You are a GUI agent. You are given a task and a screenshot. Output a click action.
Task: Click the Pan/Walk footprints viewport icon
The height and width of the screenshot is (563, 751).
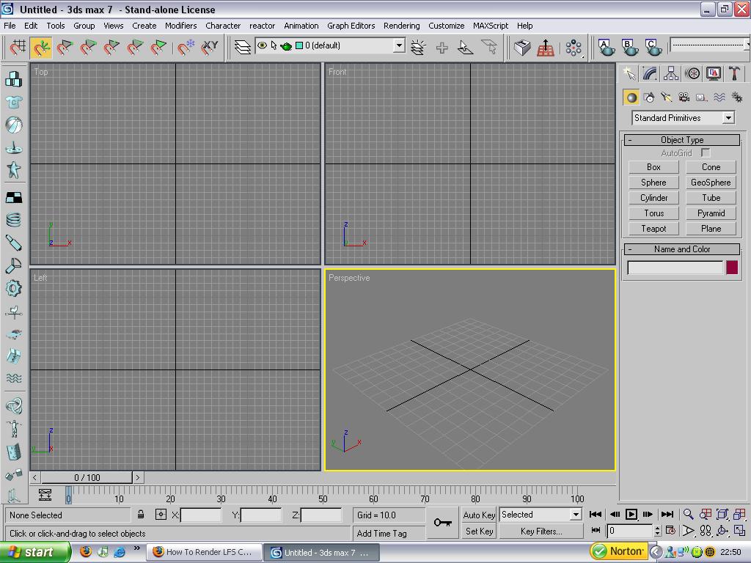[706, 531]
